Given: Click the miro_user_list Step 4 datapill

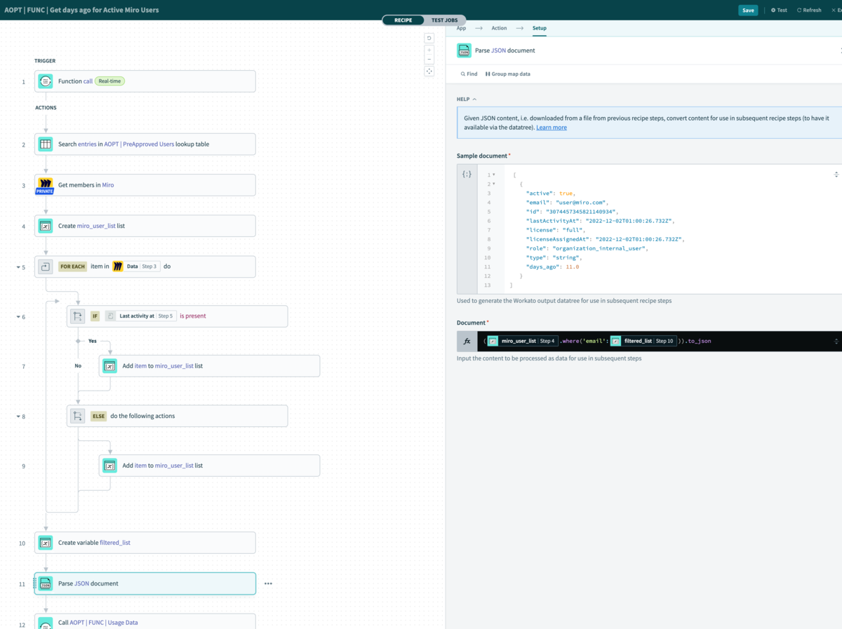Looking at the screenshot, I should coord(522,341).
